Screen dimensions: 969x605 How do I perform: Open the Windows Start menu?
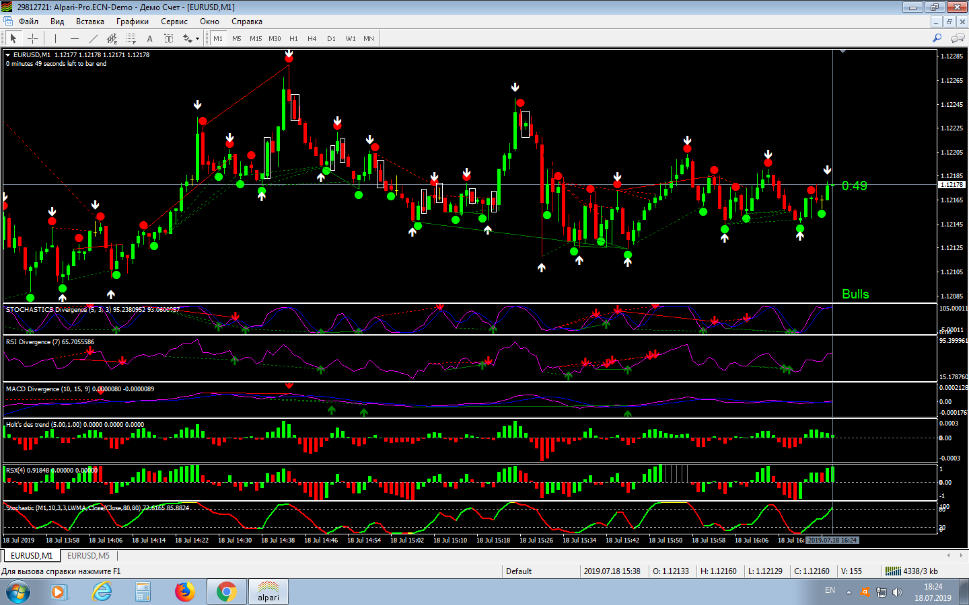[17, 592]
